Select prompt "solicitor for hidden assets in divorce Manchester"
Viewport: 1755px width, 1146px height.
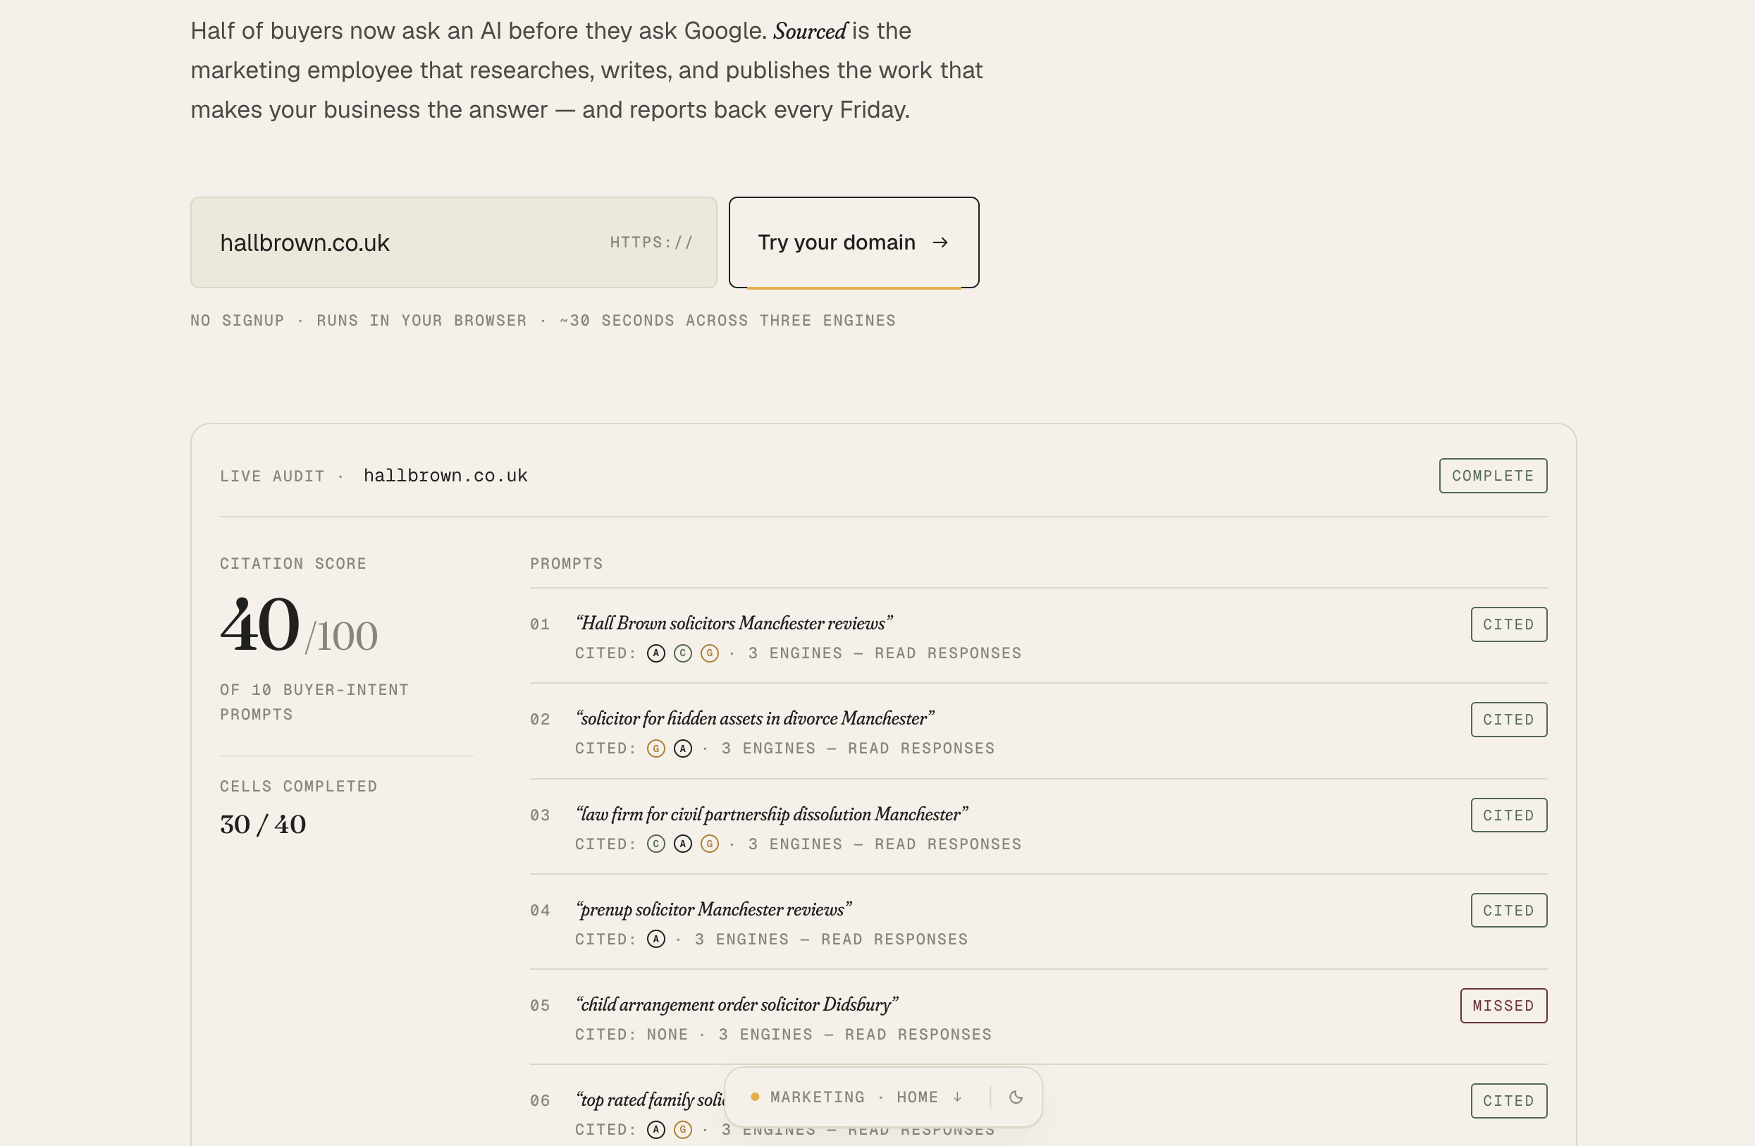coord(754,718)
